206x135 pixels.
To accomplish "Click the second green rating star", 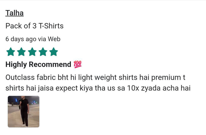I will (x=21, y=52).
